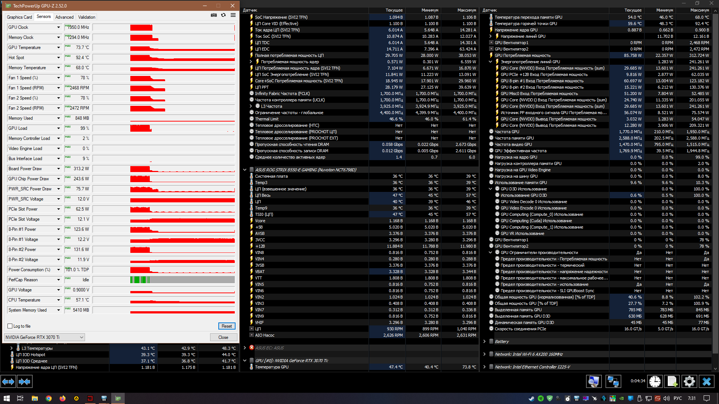This screenshot has height=404, width=719.
Task: Click the HWiNFO clock reset icon
Action: coord(655,381)
